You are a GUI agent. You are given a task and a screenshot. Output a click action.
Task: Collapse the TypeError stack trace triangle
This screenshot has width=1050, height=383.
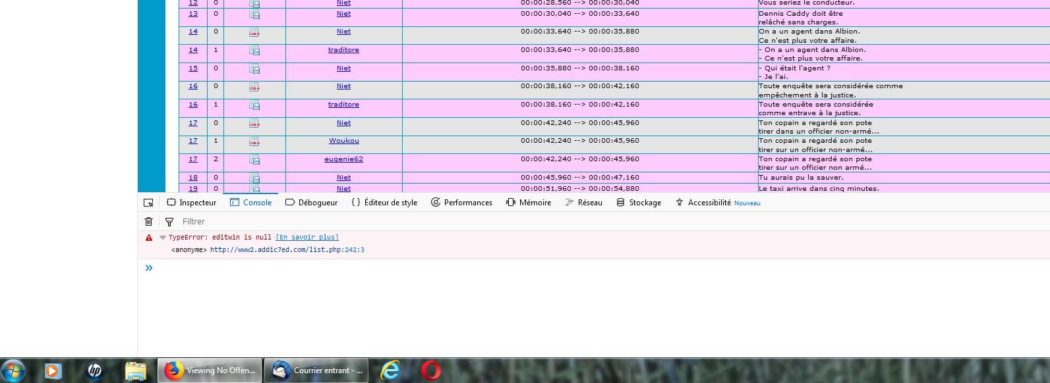click(162, 238)
